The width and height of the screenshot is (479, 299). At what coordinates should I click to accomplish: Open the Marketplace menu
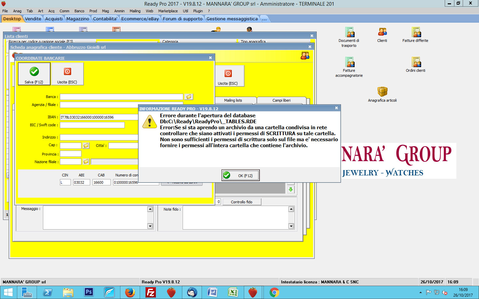[x=168, y=11]
